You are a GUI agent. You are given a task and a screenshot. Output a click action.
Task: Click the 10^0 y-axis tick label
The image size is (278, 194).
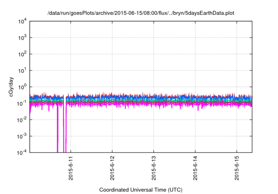point(22,87)
